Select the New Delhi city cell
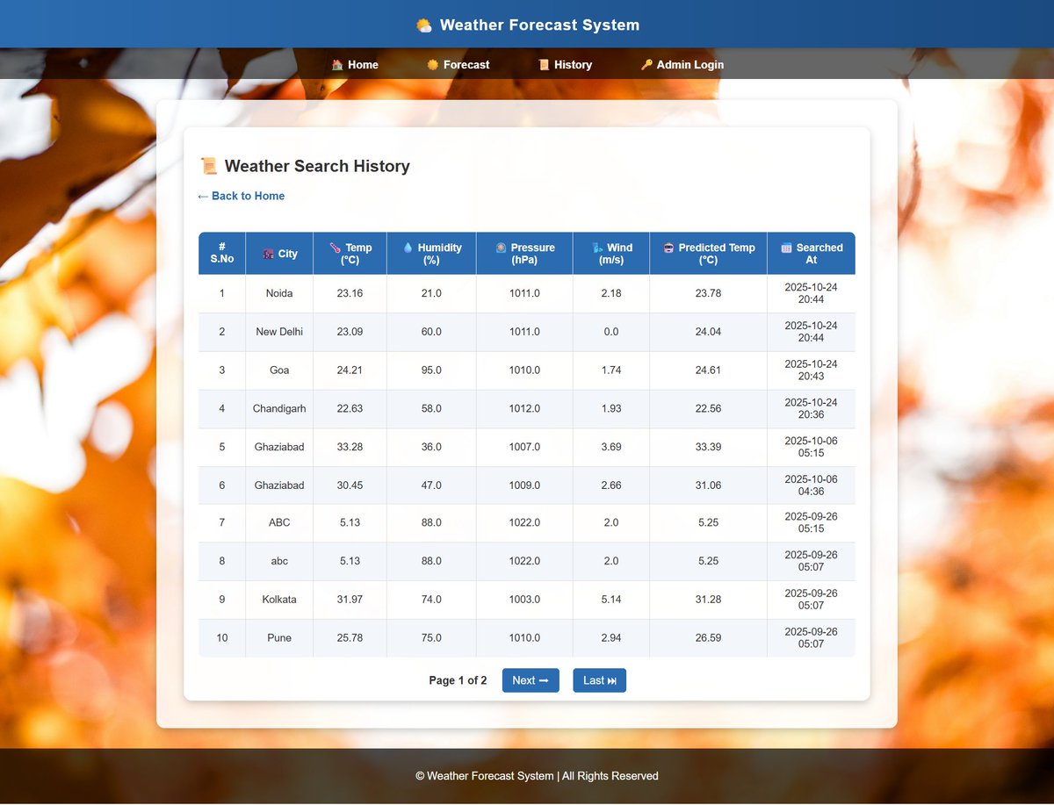 [x=279, y=332]
